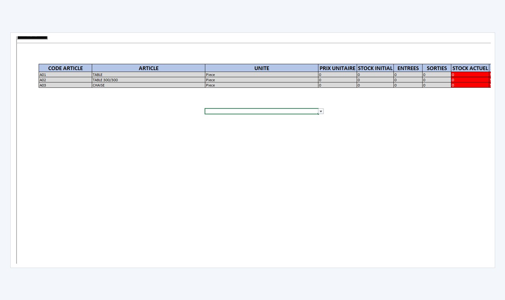This screenshot has width=505, height=300.
Task: Click the STOCK INITIAL header cell
Action: click(x=375, y=68)
